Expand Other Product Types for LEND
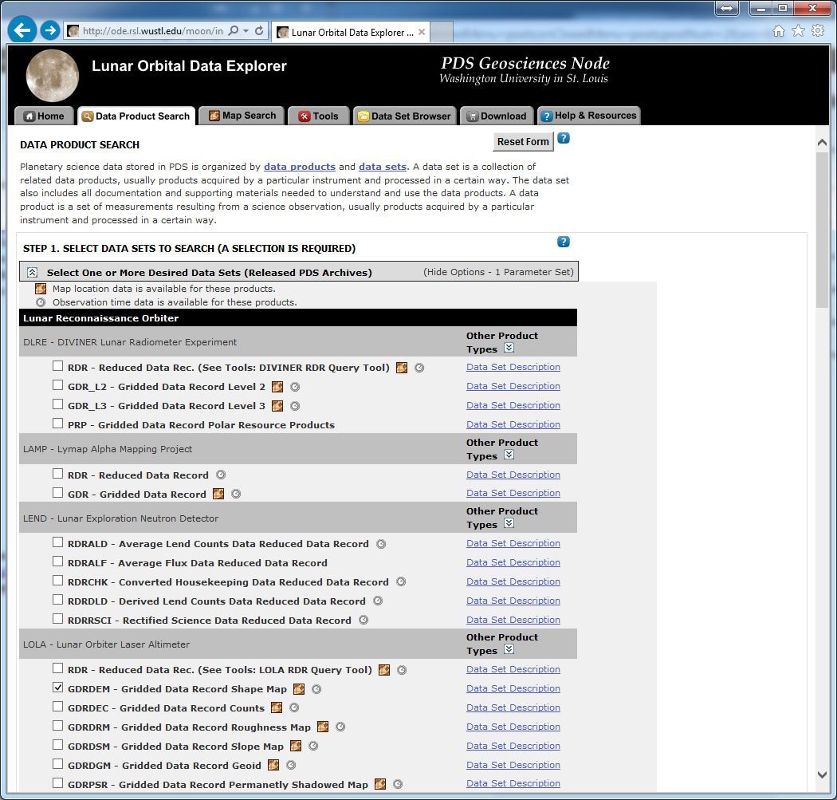 [x=509, y=522]
